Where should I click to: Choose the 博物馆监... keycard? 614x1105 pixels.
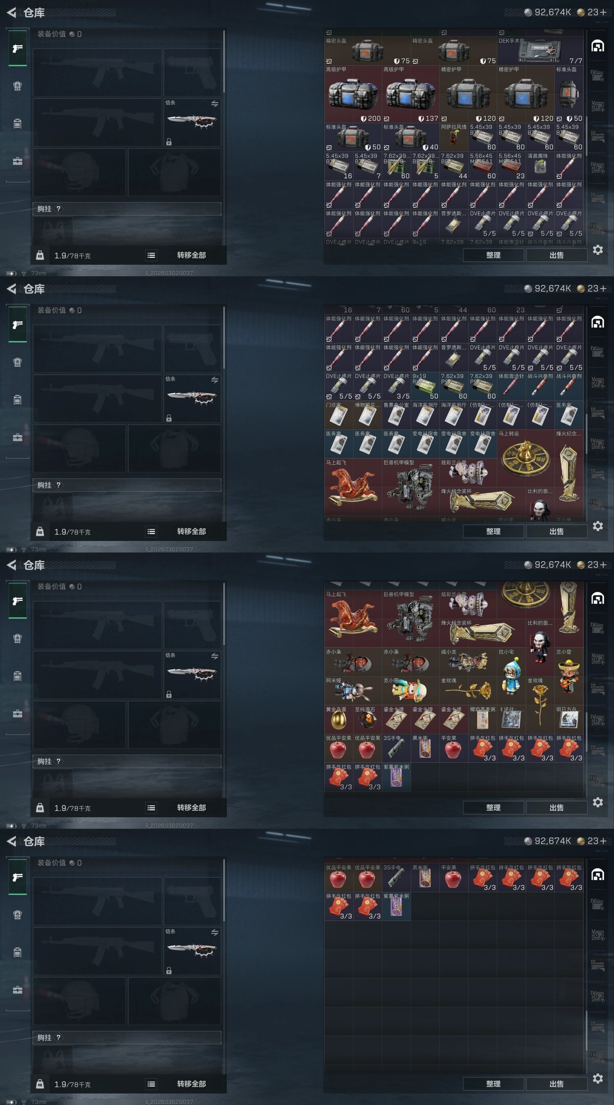(x=368, y=415)
